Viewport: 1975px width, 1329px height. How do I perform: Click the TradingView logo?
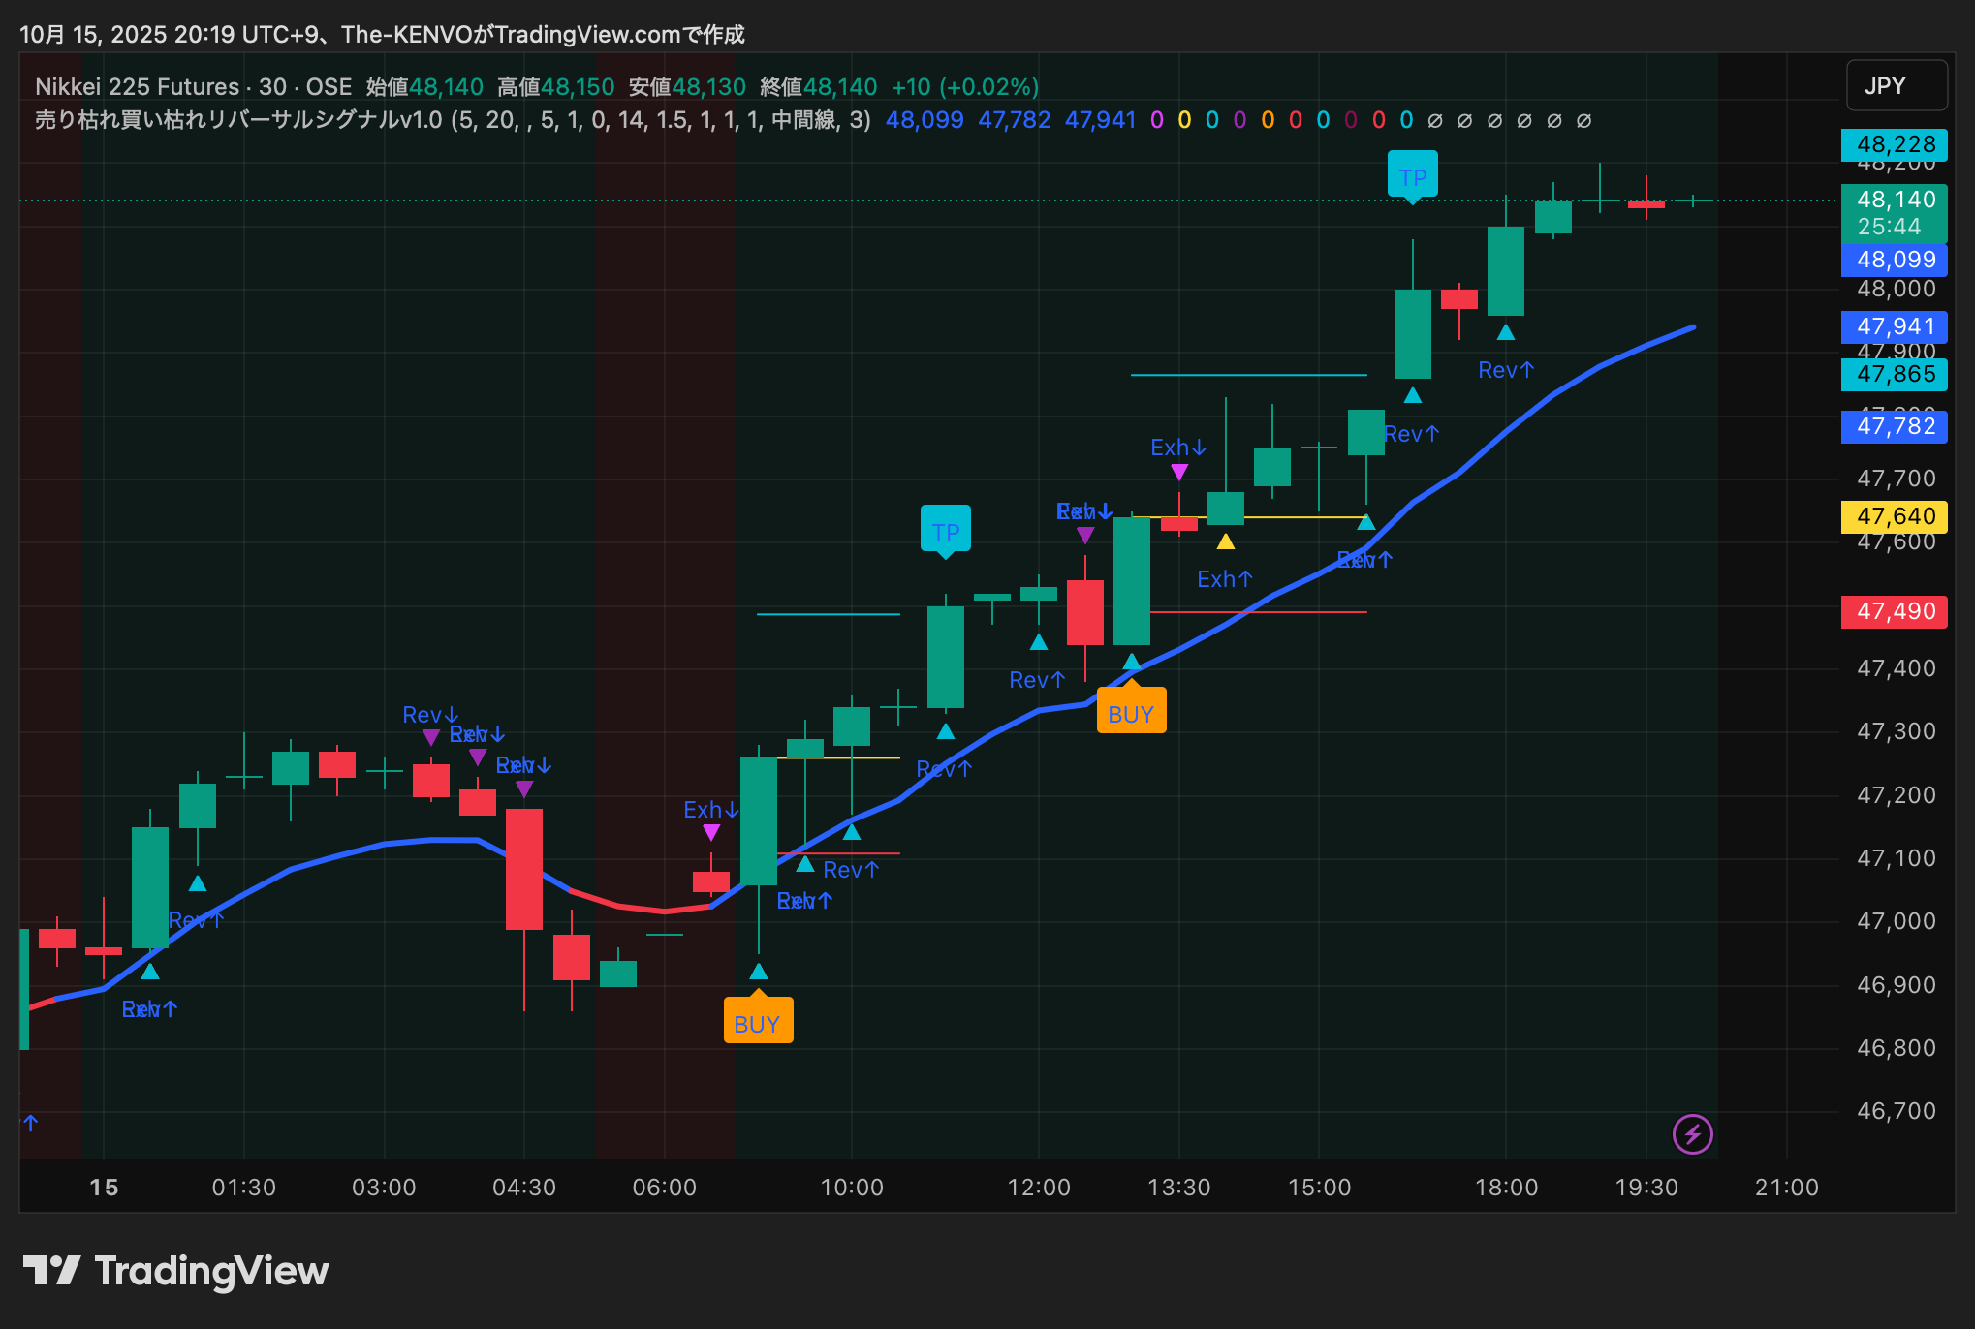[175, 1271]
